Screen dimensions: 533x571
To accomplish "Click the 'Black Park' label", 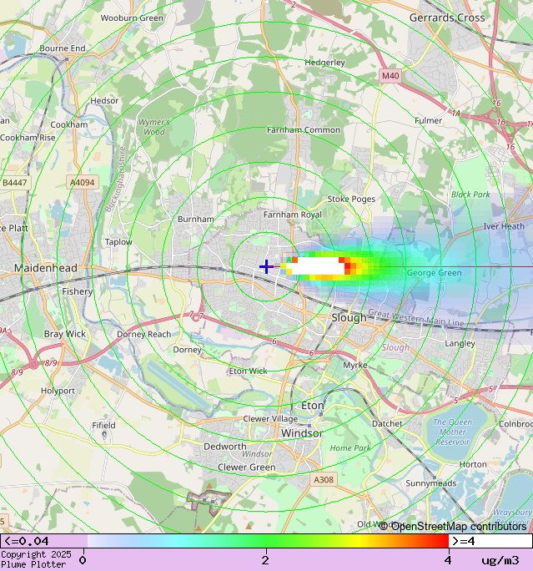I will click(x=470, y=195).
